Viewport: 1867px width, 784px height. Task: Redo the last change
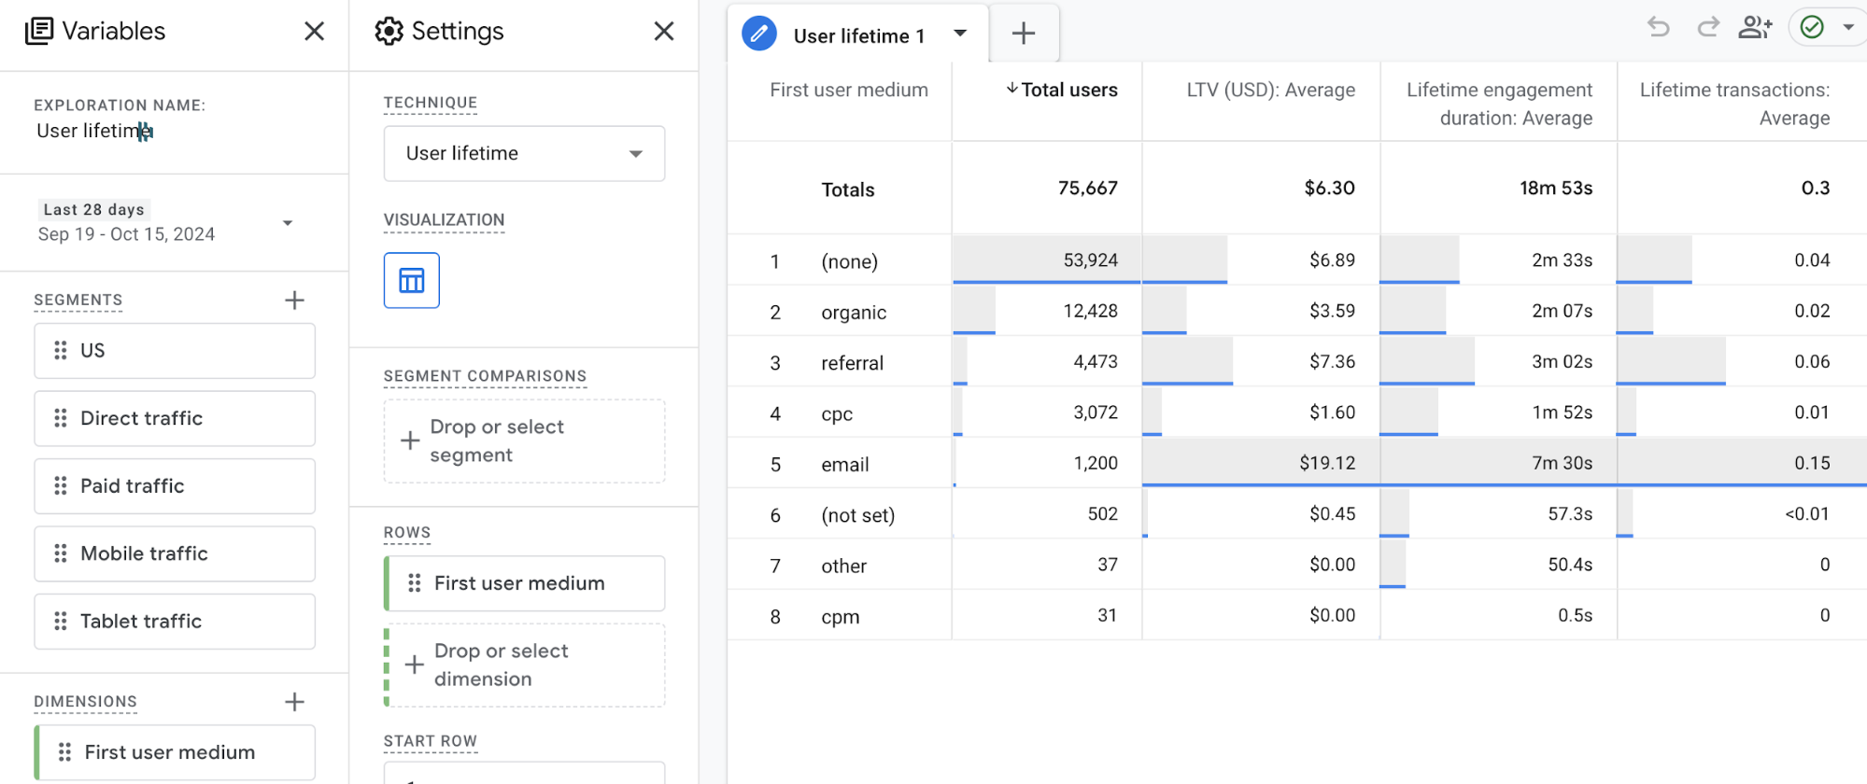pos(1707,27)
